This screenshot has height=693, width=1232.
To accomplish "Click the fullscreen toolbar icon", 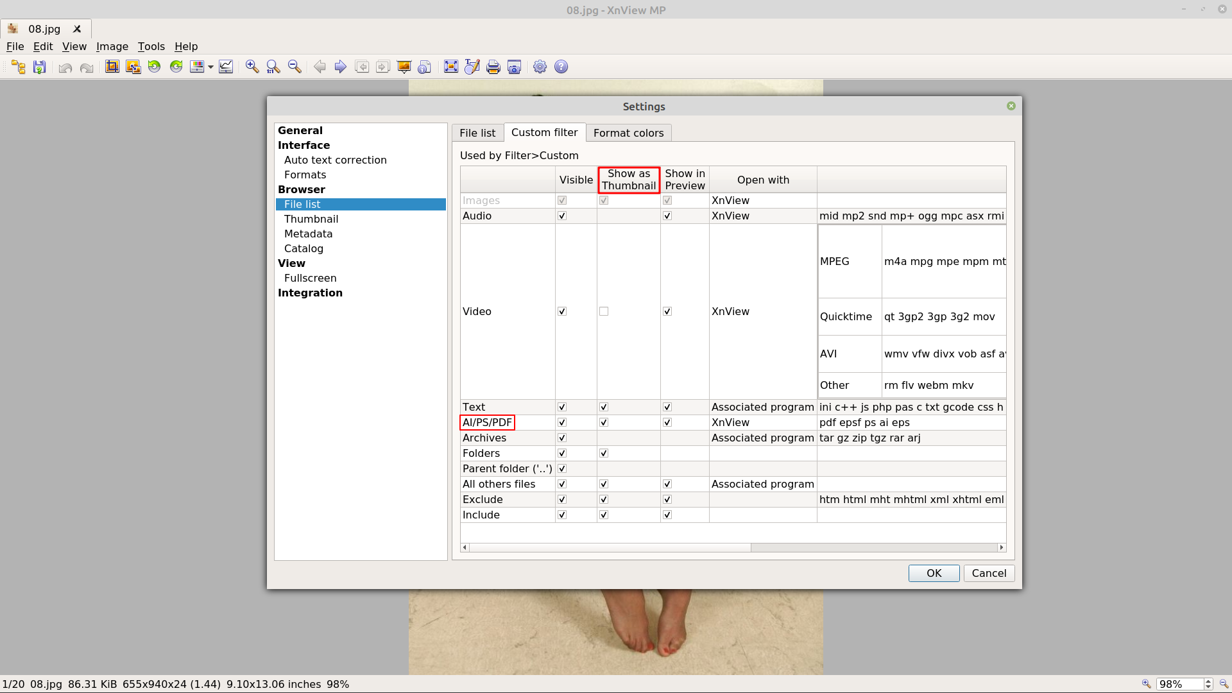I will click(451, 67).
